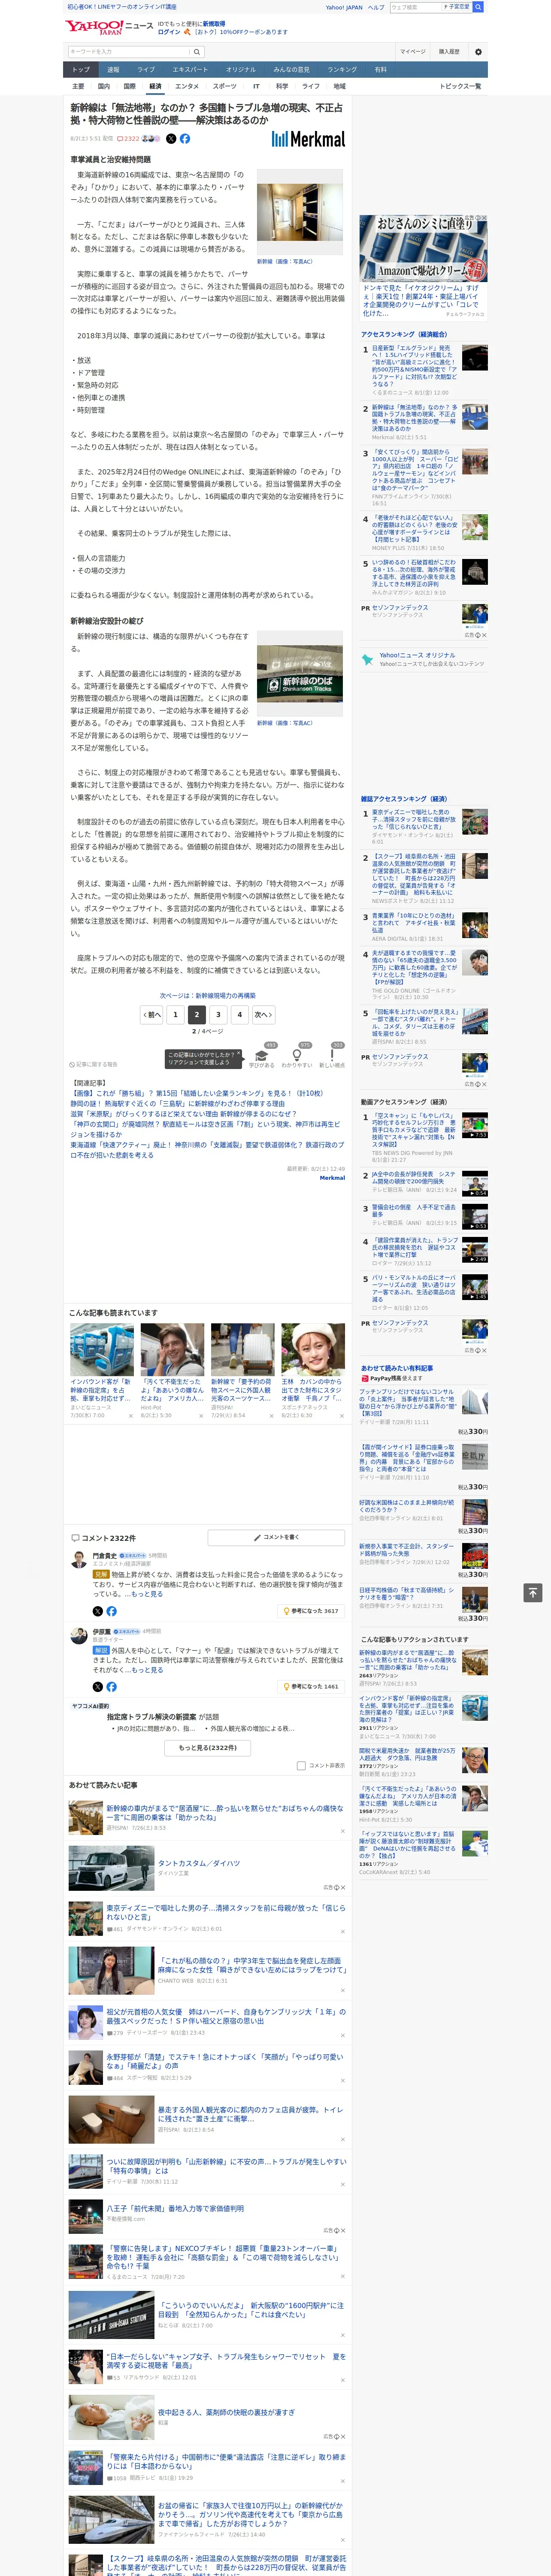The width and height of the screenshot is (551, 2576).
Task: Click the scroll-to-top arrow button
Action: coord(533,1592)
